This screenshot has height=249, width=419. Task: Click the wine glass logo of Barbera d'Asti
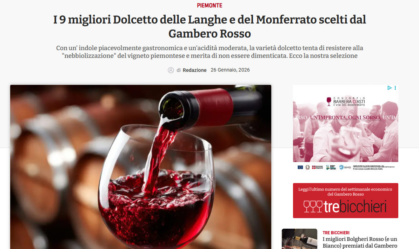(329, 101)
